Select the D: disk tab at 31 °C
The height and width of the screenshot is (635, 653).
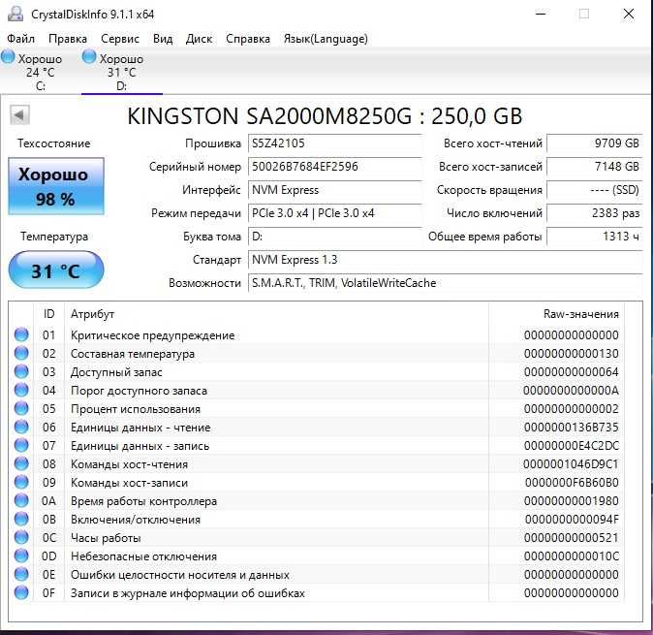click(x=113, y=72)
